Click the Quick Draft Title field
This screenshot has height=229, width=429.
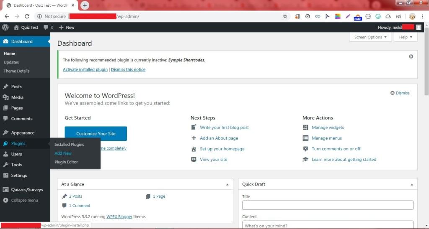328,205
